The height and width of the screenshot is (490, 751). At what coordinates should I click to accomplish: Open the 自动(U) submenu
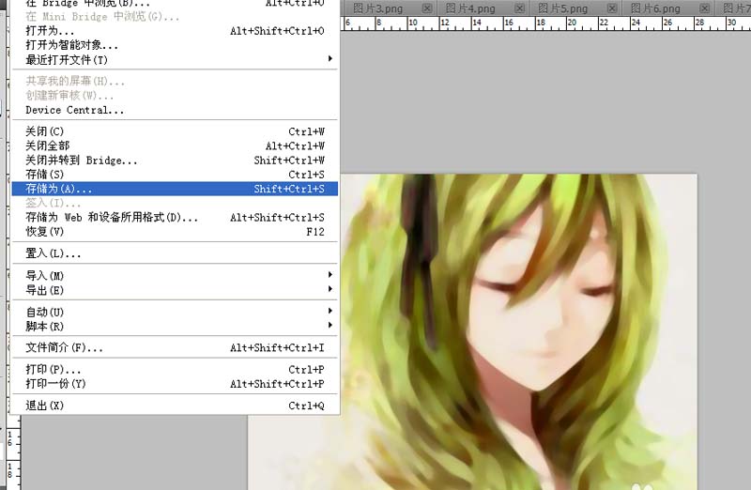pyautogui.click(x=175, y=312)
